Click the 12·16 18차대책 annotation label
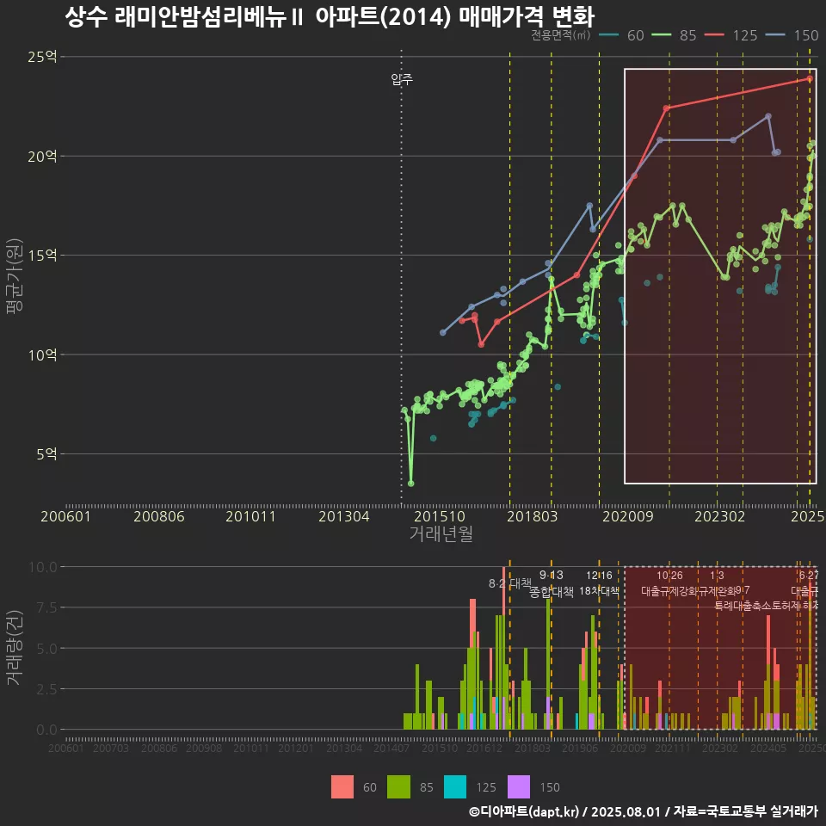 (599, 583)
